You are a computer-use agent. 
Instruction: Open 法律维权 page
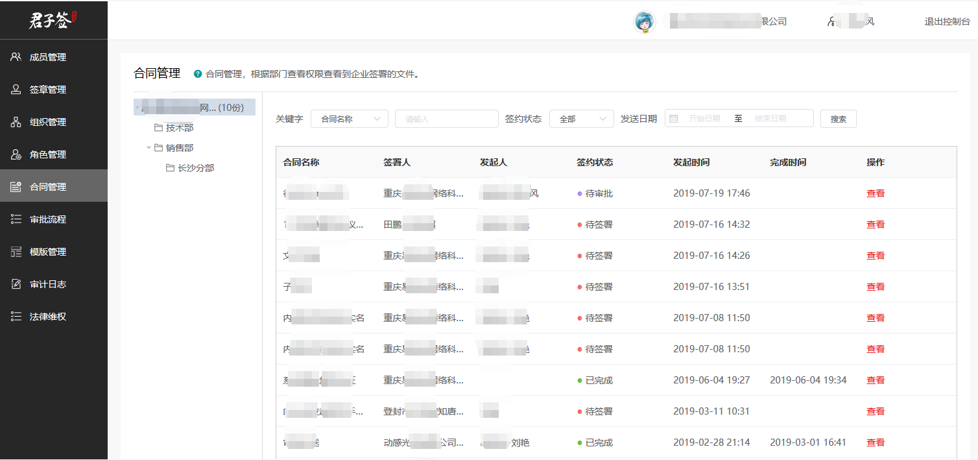54,317
